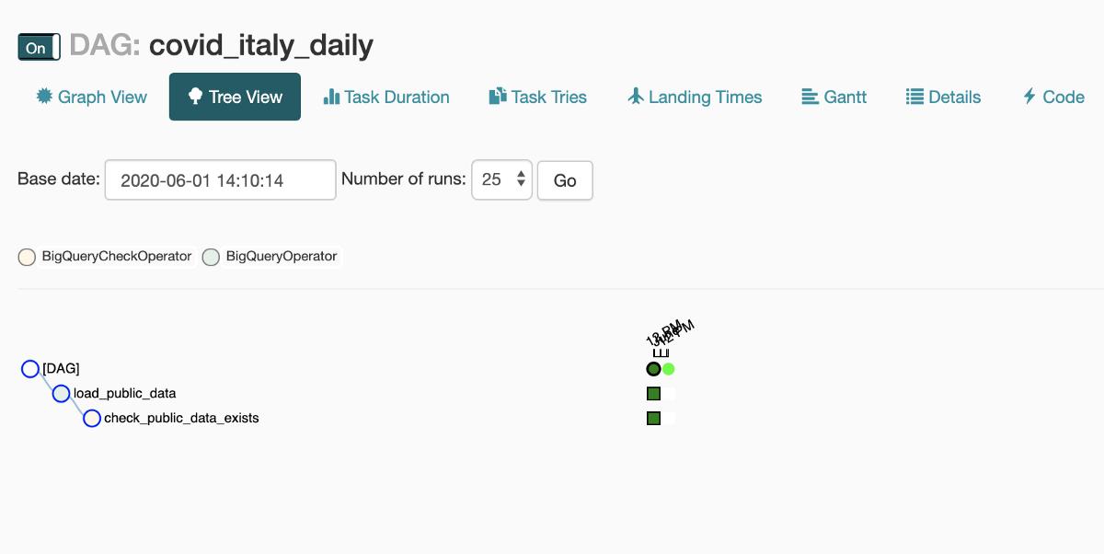Toggle the DAG On/Off switch
Viewport: 1104px width, 554px height.
click(39, 47)
